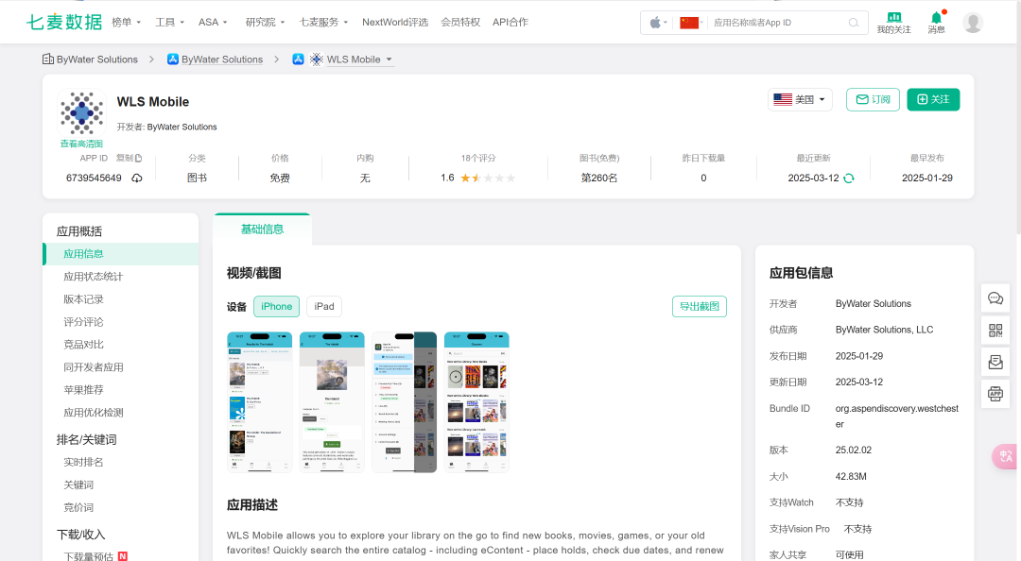Open 关键词 in sidebar
This screenshot has width=1021, height=561.
[x=78, y=484]
